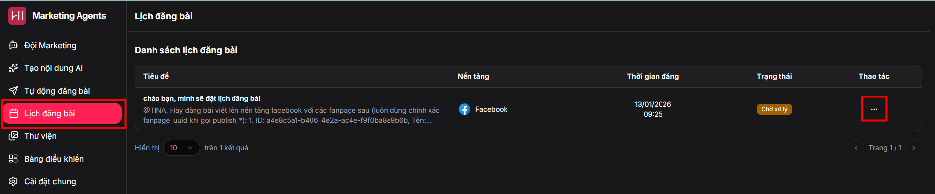This screenshot has height=194, width=935.
Task: Expand the rows-per-page dropdown showing 10
Action: coord(182,148)
